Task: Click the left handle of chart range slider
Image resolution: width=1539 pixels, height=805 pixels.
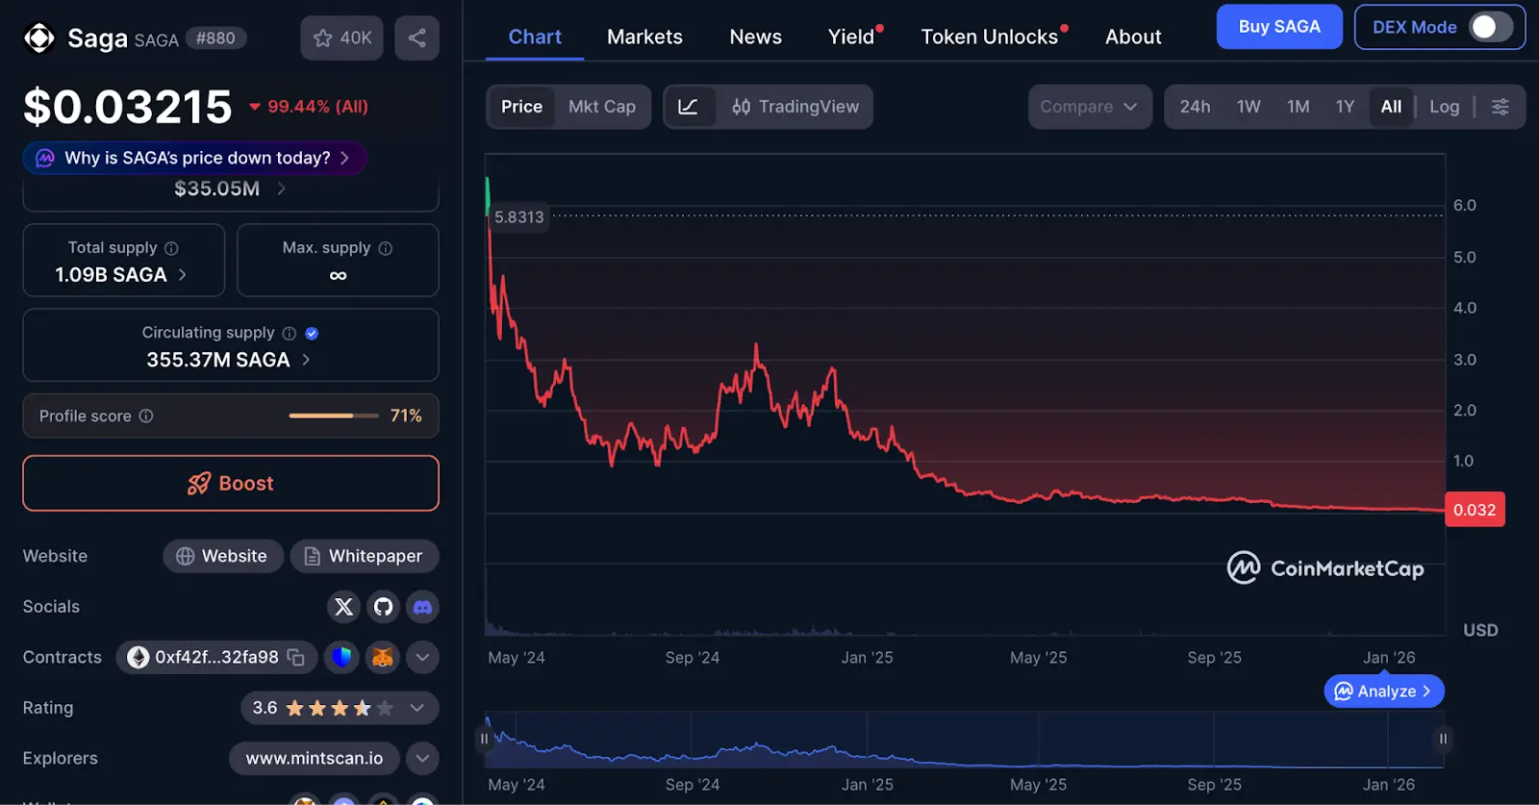Action: (485, 739)
